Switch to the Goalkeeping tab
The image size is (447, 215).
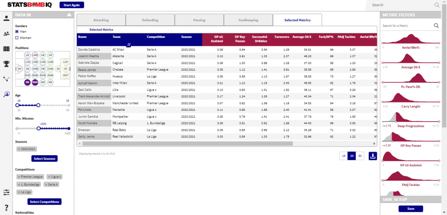[x=248, y=20]
